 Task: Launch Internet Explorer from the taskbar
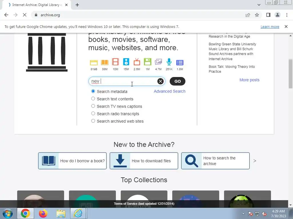[x=78, y=213]
